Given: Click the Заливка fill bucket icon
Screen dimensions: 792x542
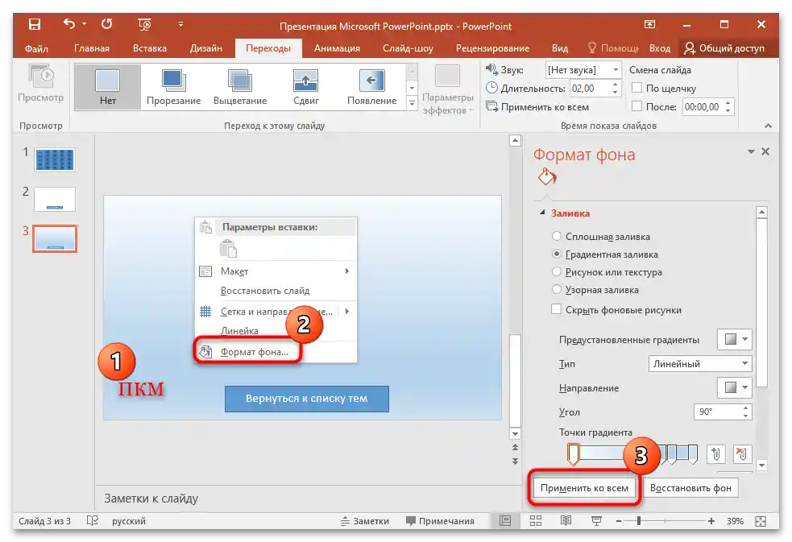Looking at the screenshot, I should pyautogui.click(x=547, y=177).
